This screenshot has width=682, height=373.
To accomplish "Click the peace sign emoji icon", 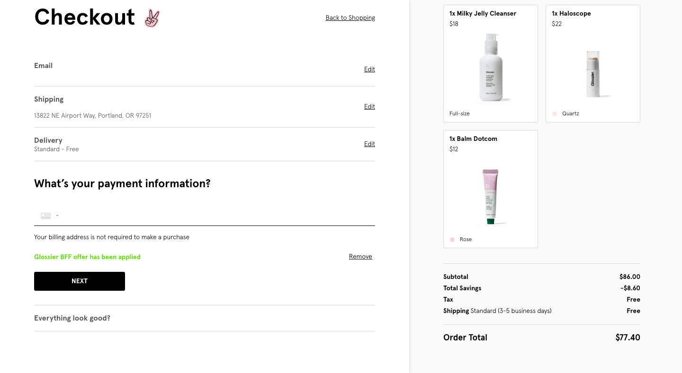I will point(152,18).
